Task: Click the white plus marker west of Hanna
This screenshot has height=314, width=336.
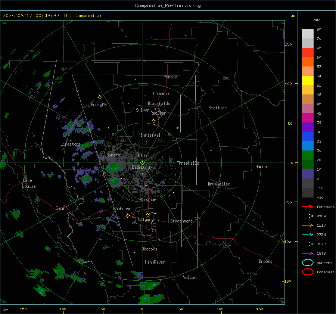Action: [x=211, y=150]
